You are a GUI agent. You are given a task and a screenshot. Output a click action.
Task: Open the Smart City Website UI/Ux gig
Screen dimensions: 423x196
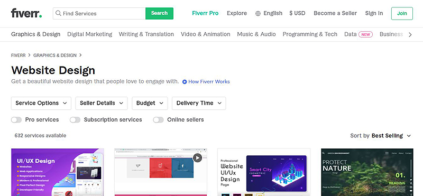[x=264, y=172]
